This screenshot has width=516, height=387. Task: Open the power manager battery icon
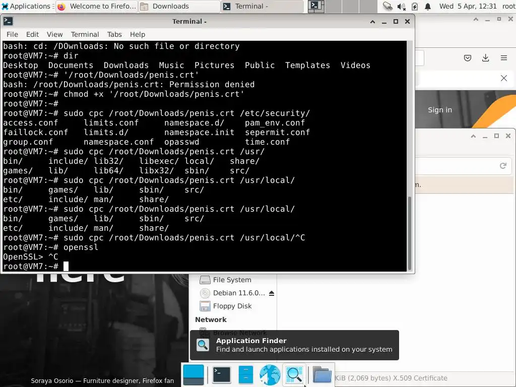[x=415, y=6]
